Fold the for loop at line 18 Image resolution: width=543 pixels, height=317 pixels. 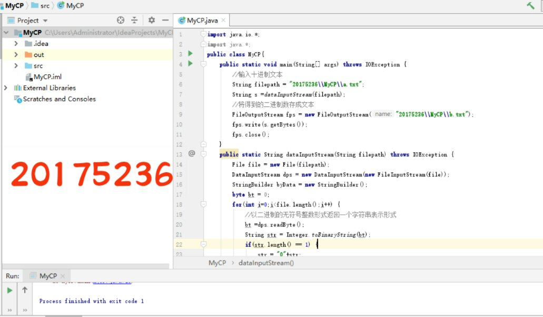click(204, 204)
